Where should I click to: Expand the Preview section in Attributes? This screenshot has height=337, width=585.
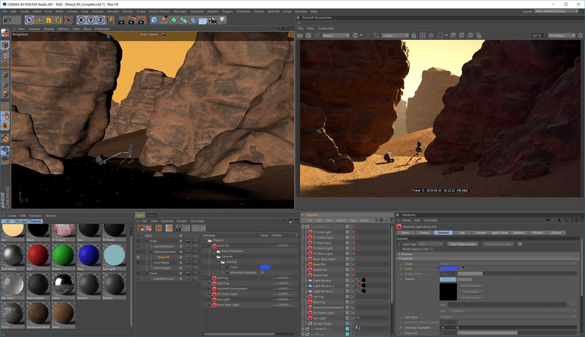coord(400,254)
